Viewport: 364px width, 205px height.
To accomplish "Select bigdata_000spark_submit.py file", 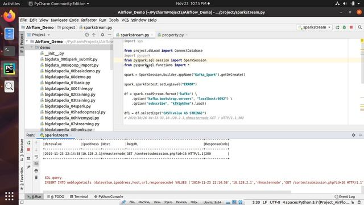I will tap(71, 59).
